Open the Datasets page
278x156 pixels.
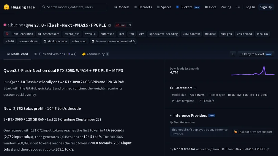pos(143,7)
